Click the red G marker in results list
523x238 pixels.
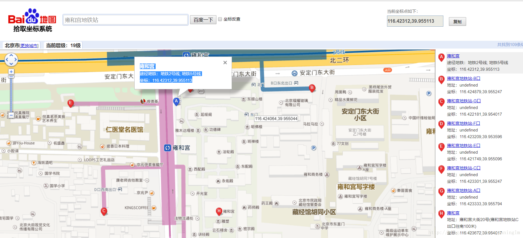(441, 192)
